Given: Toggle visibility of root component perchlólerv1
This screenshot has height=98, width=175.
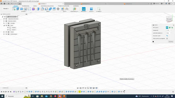Looking at the screenshot, I should point(5,17).
